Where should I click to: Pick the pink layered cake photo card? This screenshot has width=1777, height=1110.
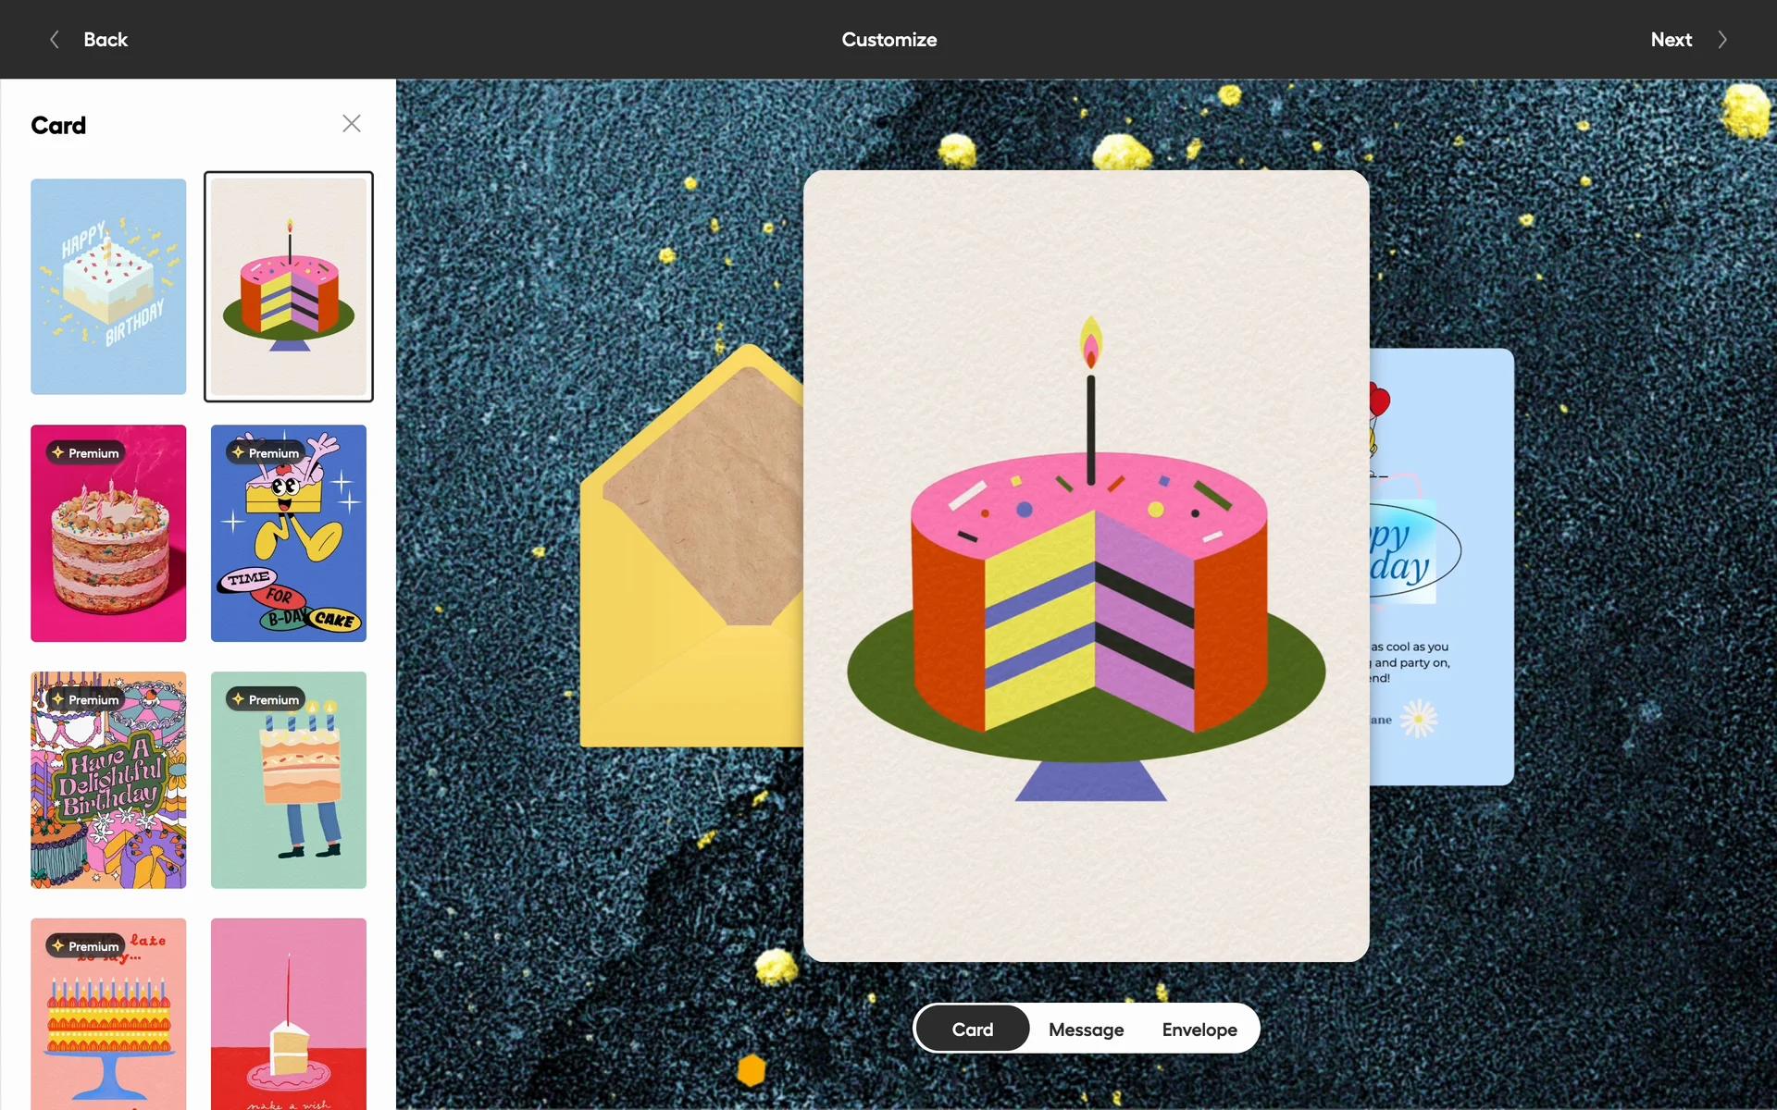pos(108,546)
